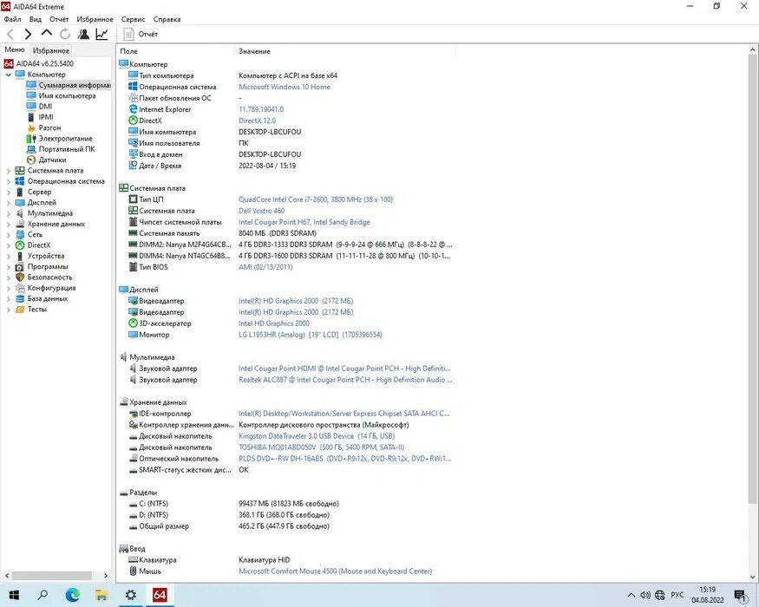Select Имя компьютера in the tree
The width and height of the screenshot is (759, 607).
point(68,96)
